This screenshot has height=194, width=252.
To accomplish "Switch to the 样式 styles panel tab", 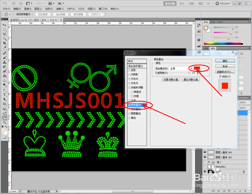I will click(220, 22).
